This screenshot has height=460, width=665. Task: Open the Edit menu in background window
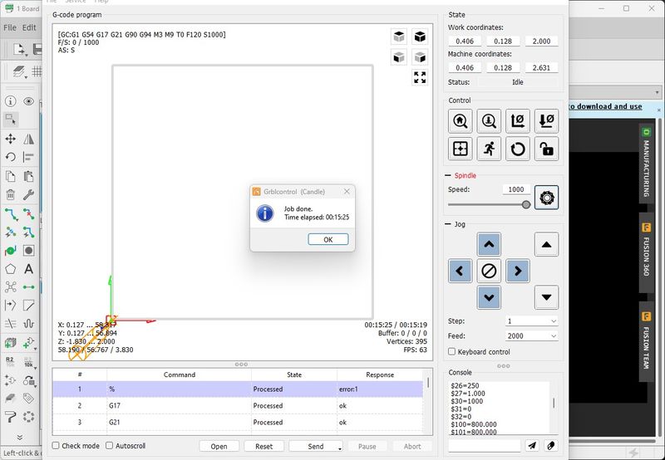coord(29,27)
